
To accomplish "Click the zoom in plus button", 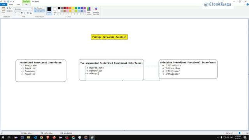I will click(247, 133).
